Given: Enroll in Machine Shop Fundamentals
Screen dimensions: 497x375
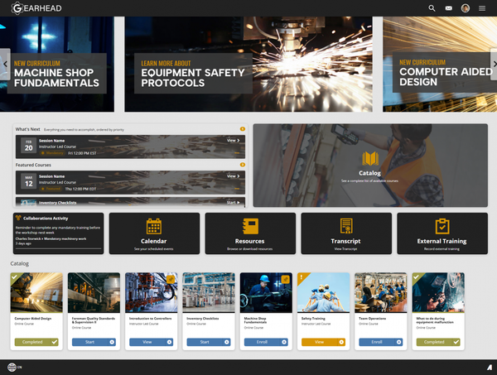Looking at the screenshot, I should (266, 342).
